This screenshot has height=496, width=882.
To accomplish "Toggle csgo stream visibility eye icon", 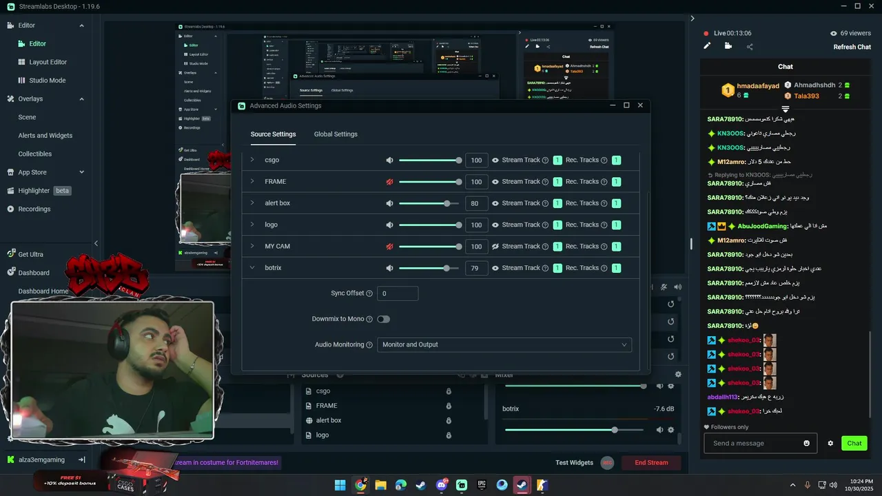I will pos(495,160).
